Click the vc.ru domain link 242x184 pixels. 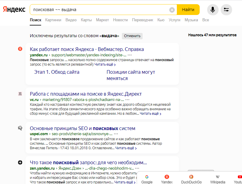pyautogui.click(x=34, y=100)
